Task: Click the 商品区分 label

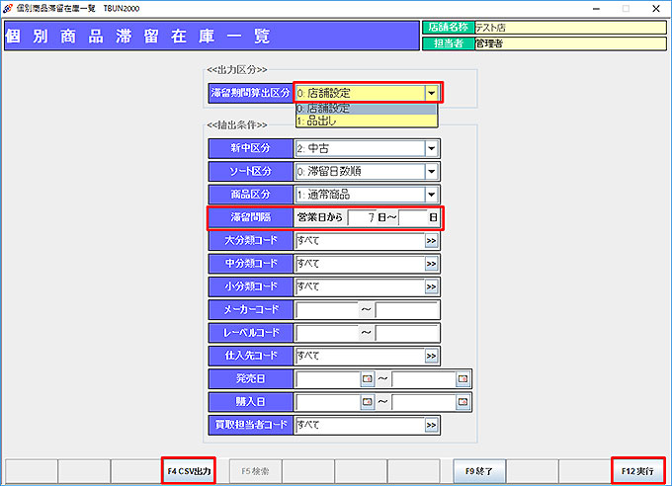Action: tap(250, 195)
